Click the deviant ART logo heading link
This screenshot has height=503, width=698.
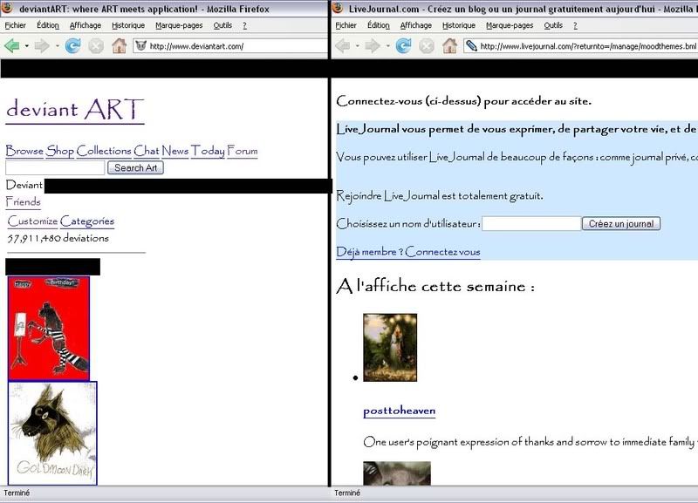[75, 110]
